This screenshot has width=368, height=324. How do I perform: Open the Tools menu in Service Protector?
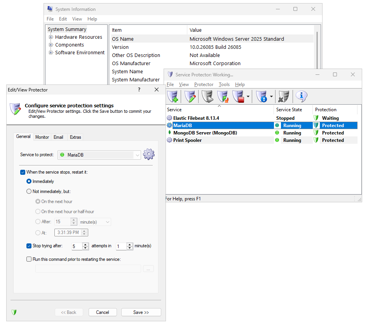(x=224, y=84)
